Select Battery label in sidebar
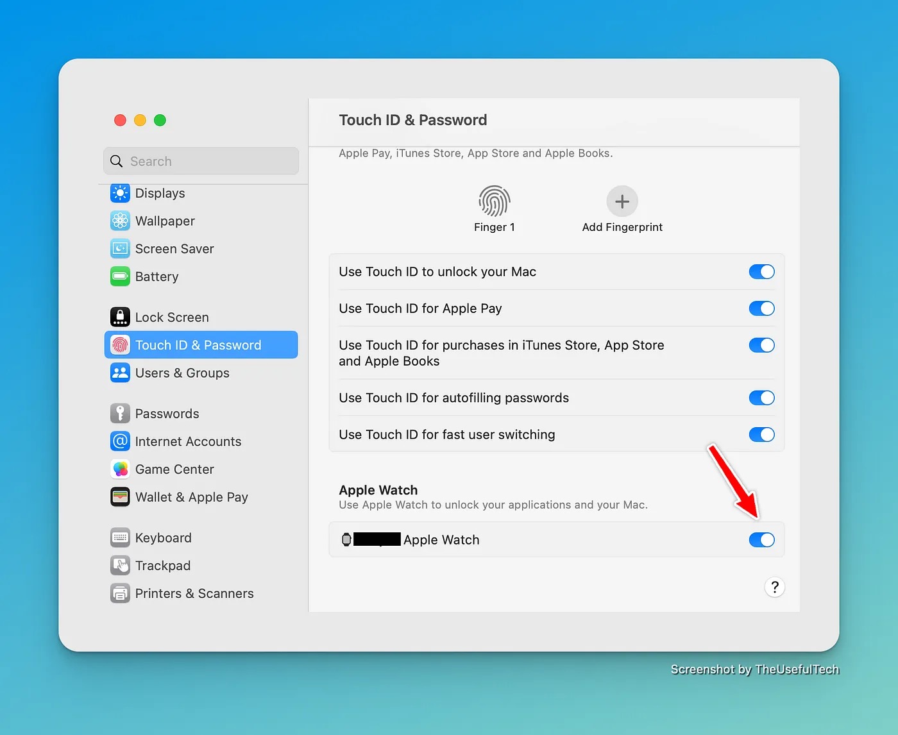Image resolution: width=898 pixels, height=735 pixels. [x=157, y=277]
